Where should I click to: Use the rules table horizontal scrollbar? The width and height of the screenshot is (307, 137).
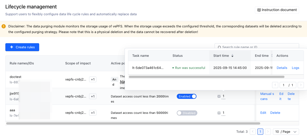point(133,123)
